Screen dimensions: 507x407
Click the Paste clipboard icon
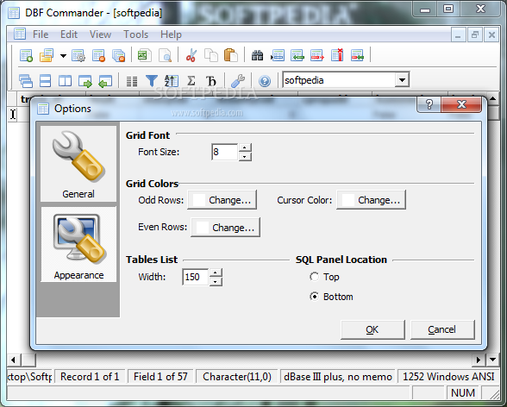coord(231,55)
